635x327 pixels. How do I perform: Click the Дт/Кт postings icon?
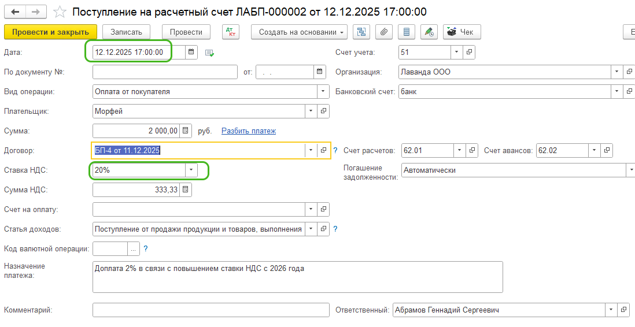tap(231, 32)
